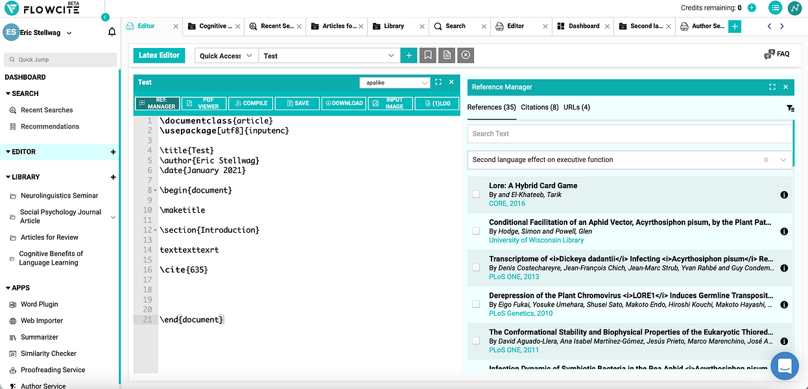
Task: Click the DOWNLOAD button
Action: (344, 103)
